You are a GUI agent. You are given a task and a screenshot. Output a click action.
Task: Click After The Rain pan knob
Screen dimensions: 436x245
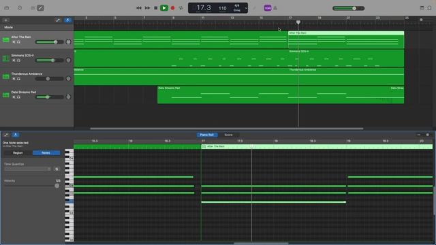point(68,42)
